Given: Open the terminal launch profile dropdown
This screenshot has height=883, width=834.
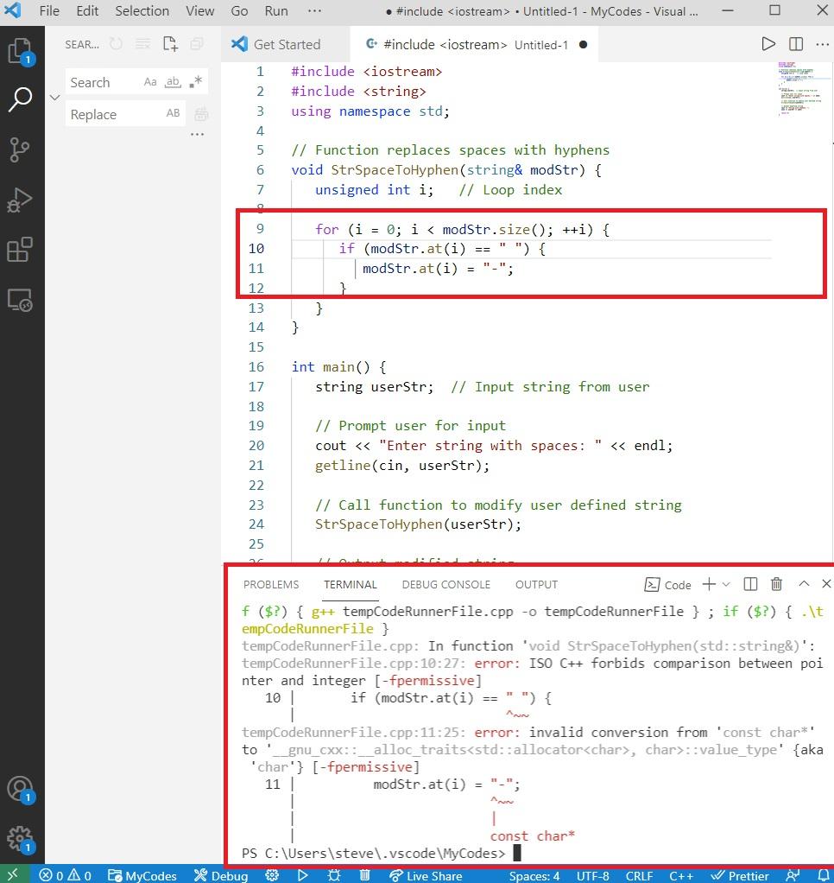Looking at the screenshot, I should 727,584.
